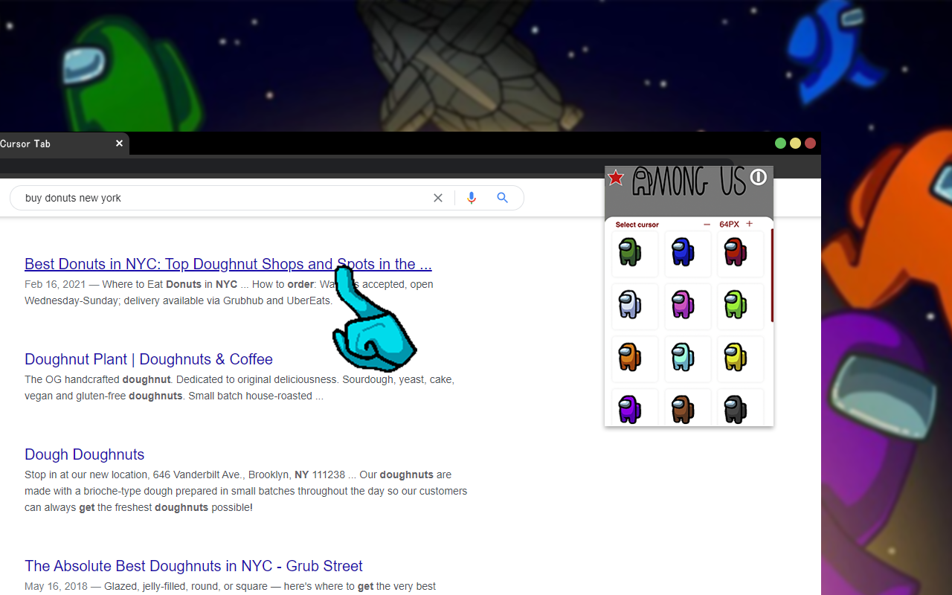The width and height of the screenshot is (952, 595).
Task: Click the voice search microphone icon
Action: coord(471,197)
